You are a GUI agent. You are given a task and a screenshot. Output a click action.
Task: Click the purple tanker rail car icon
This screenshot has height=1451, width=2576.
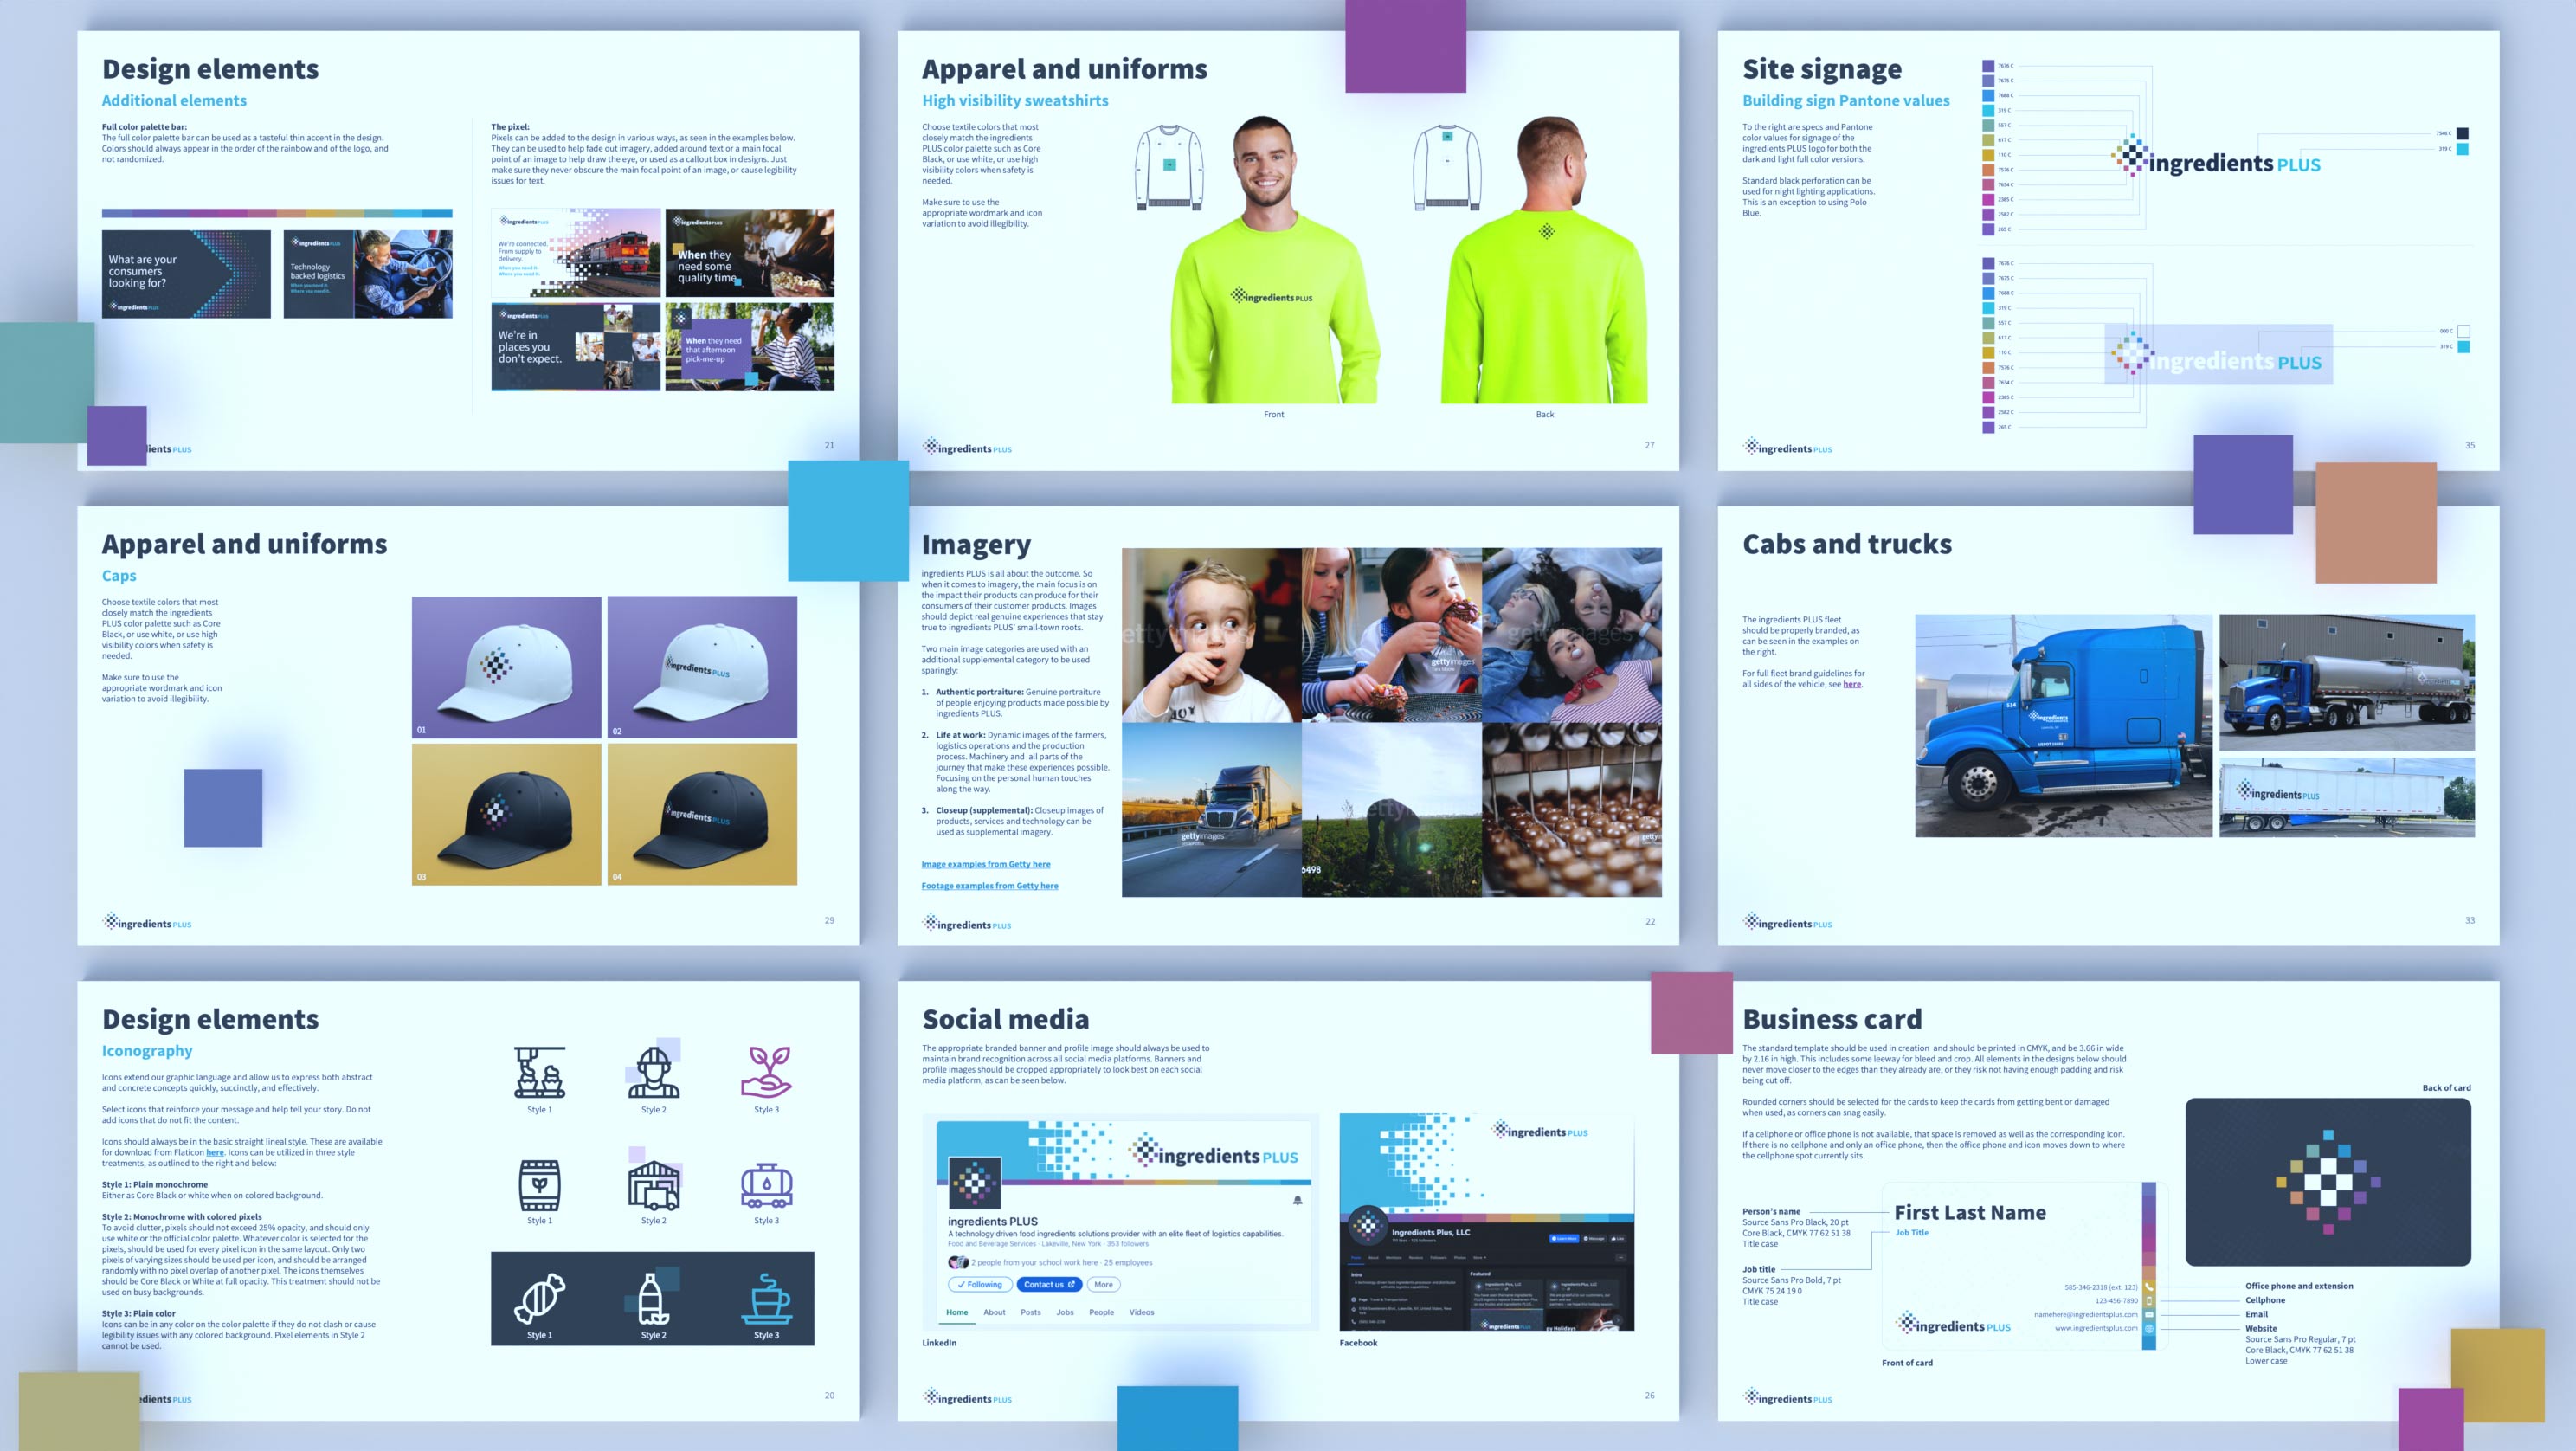click(766, 1186)
